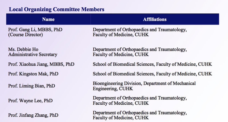The image size is (228, 122).
Task: Select Prof. Liming Bian, PhD
Action: [32, 86]
